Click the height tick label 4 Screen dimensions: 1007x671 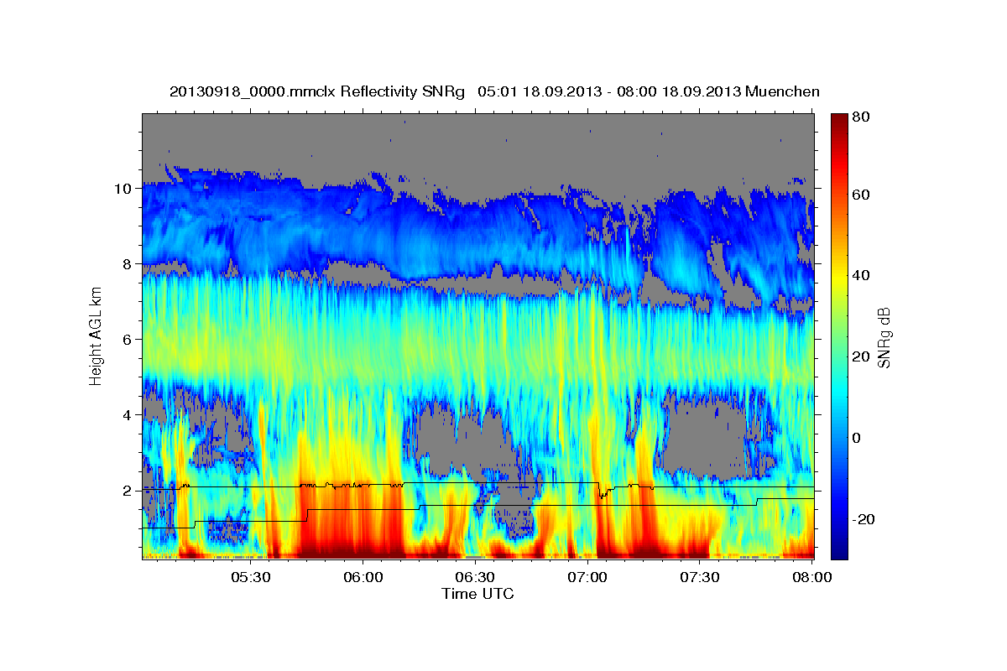coord(128,415)
